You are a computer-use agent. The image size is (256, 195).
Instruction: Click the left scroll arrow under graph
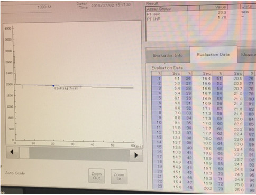[12, 152]
